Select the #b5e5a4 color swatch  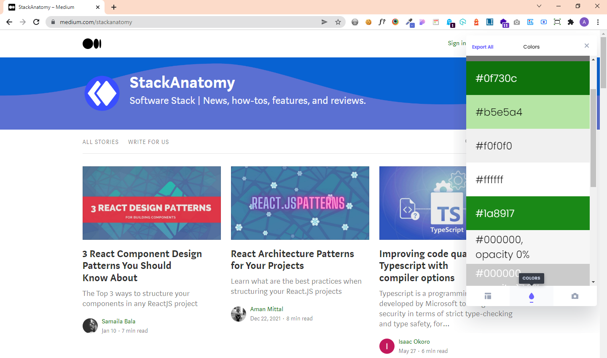(x=528, y=112)
